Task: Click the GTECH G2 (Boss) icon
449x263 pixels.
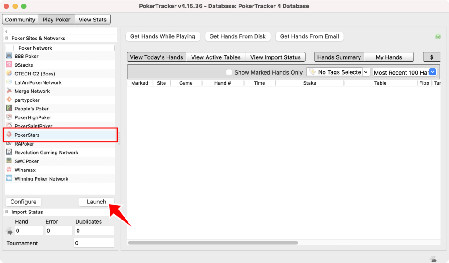Action: pyautogui.click(x=9, y=73)
